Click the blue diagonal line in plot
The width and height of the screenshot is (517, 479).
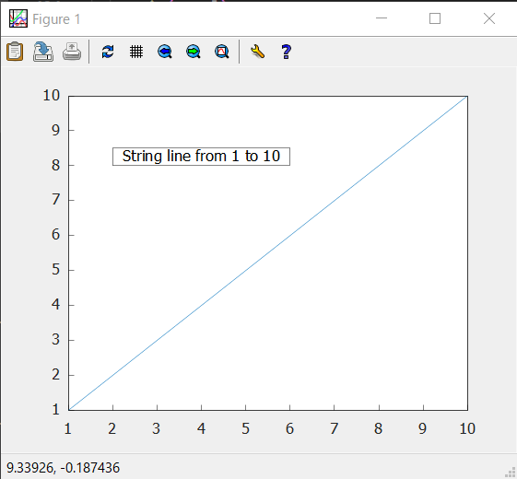(268, 253)
